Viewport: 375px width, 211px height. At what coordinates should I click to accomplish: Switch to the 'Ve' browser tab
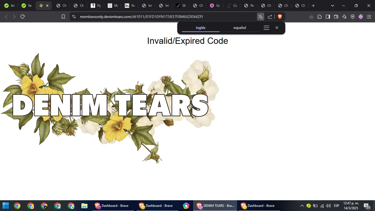tap(27, 6)
